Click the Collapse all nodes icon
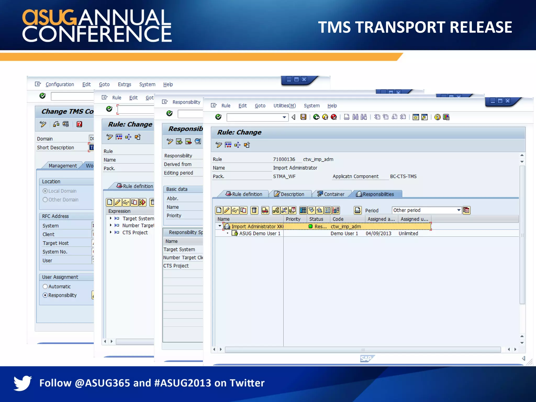Screen dimensions: 536x402 (320, 210)
